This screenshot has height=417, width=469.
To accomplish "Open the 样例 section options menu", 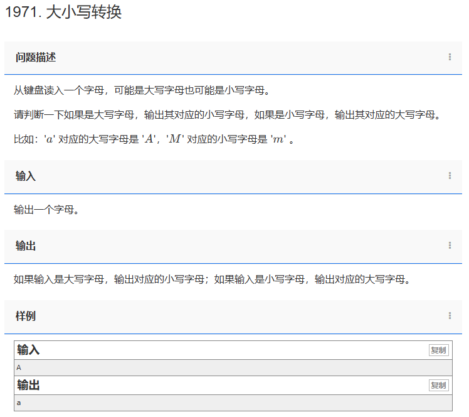I will (450, 316).
